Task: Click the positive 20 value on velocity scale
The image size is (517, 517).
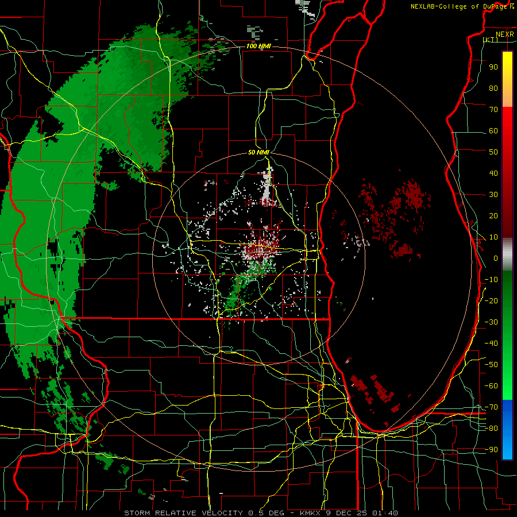Action: pos(493,215)
